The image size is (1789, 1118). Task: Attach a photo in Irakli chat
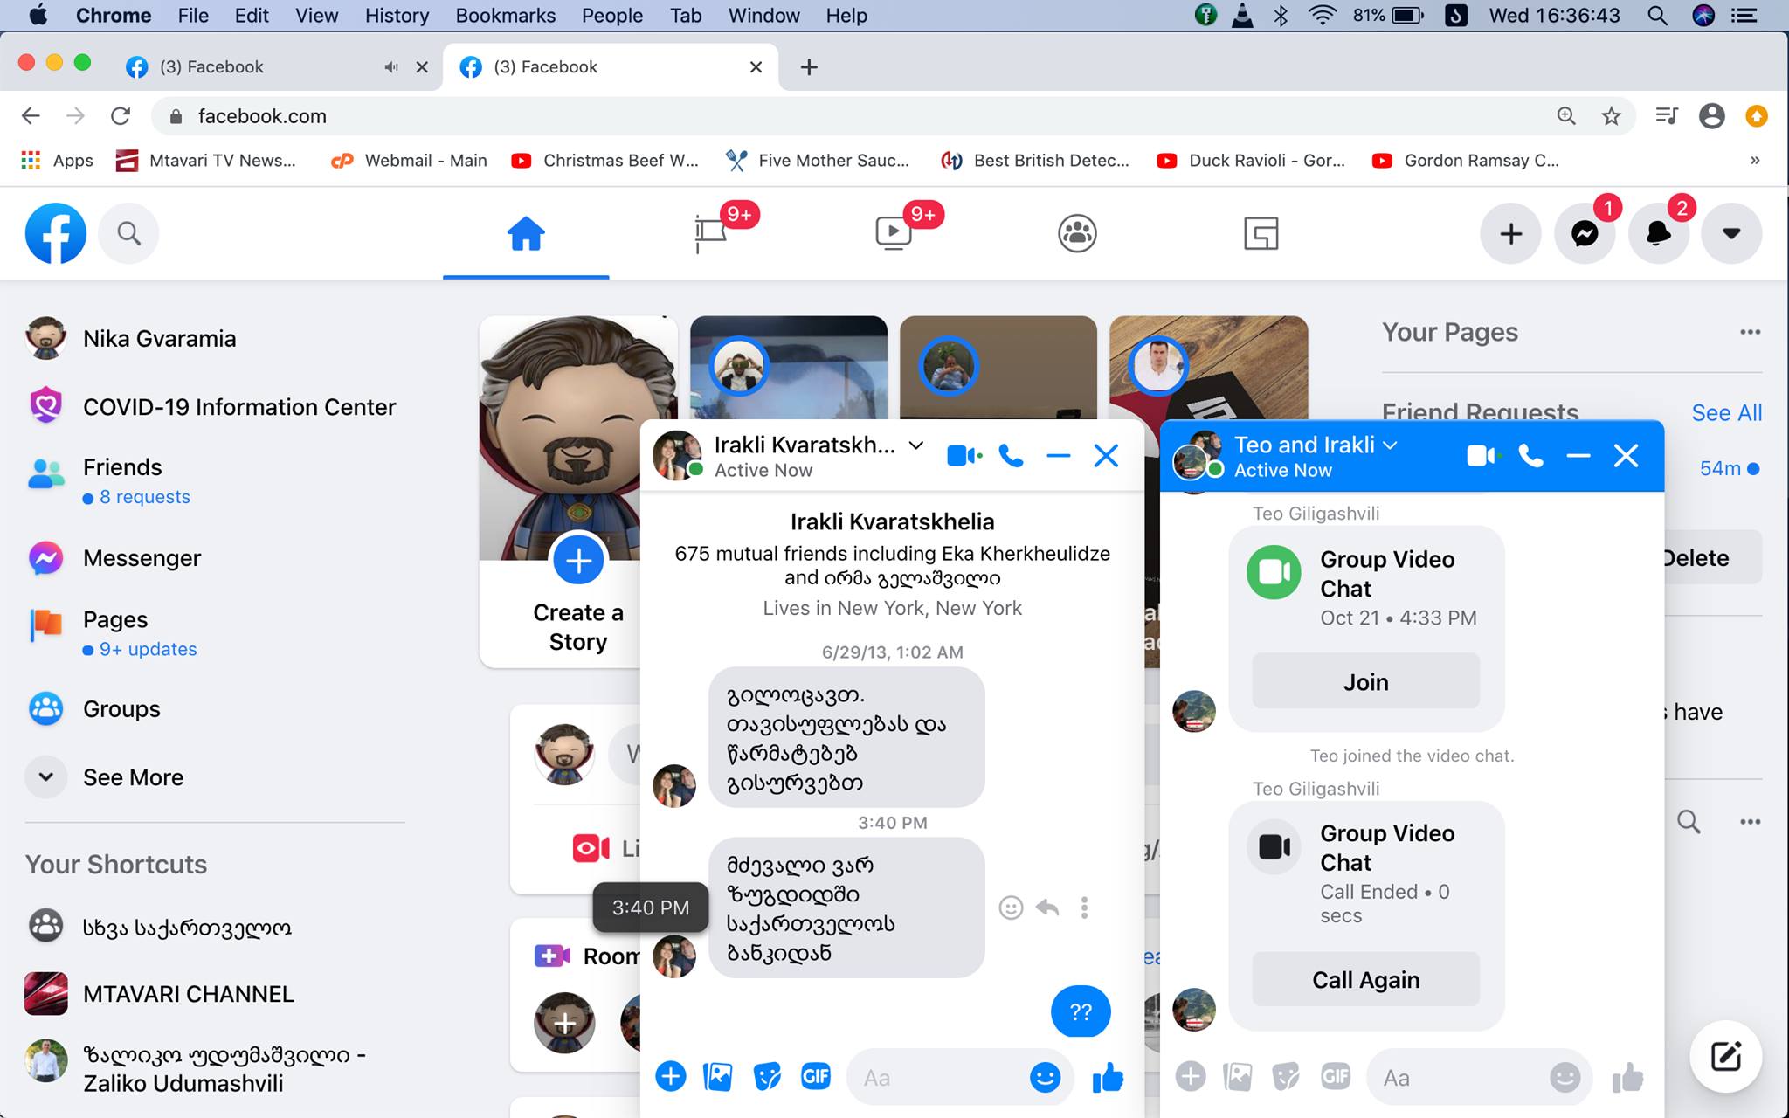point(717,1077)
